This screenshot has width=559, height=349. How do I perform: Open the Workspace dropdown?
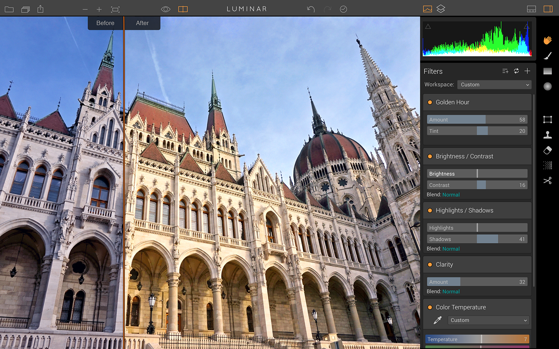point(494,85)
